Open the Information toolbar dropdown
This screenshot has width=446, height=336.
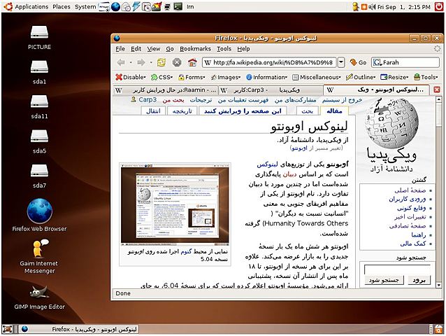[x=266, y=77]
